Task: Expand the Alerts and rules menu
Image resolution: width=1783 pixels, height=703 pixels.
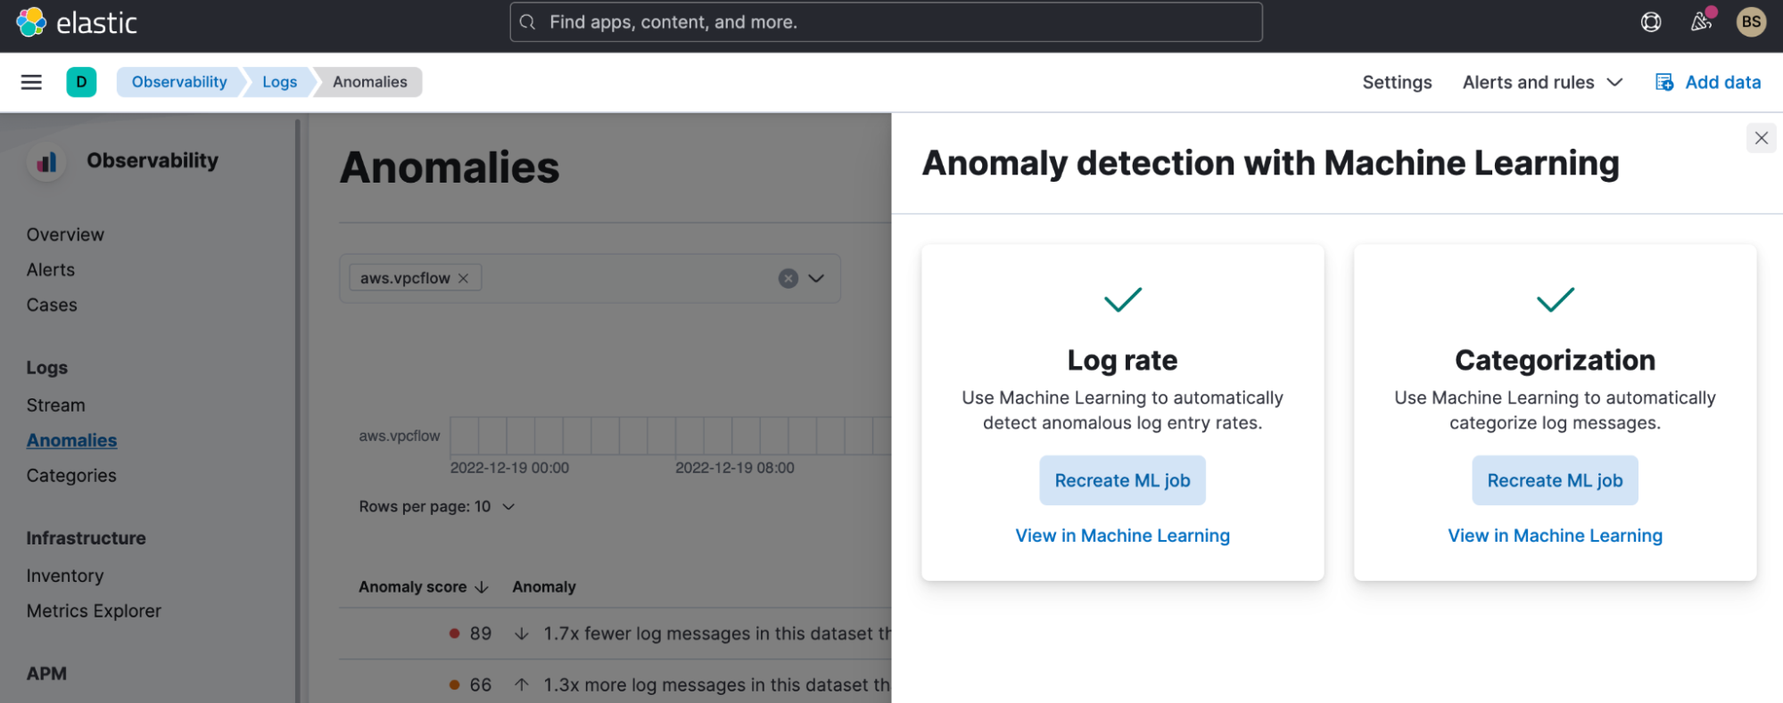Action: point(1542,82)
